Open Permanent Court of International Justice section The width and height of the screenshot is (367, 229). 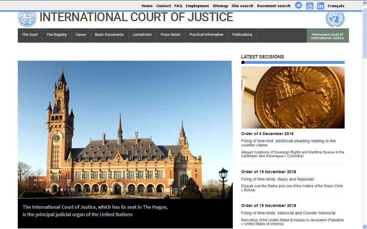[x=327, y=36]
